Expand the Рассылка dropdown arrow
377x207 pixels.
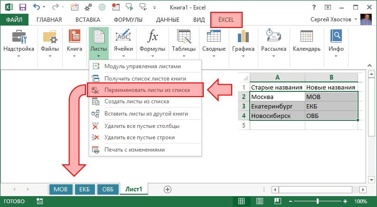click(273, 56)
